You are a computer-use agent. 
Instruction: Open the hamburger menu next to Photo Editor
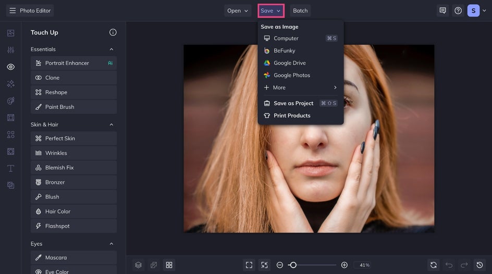13,10
